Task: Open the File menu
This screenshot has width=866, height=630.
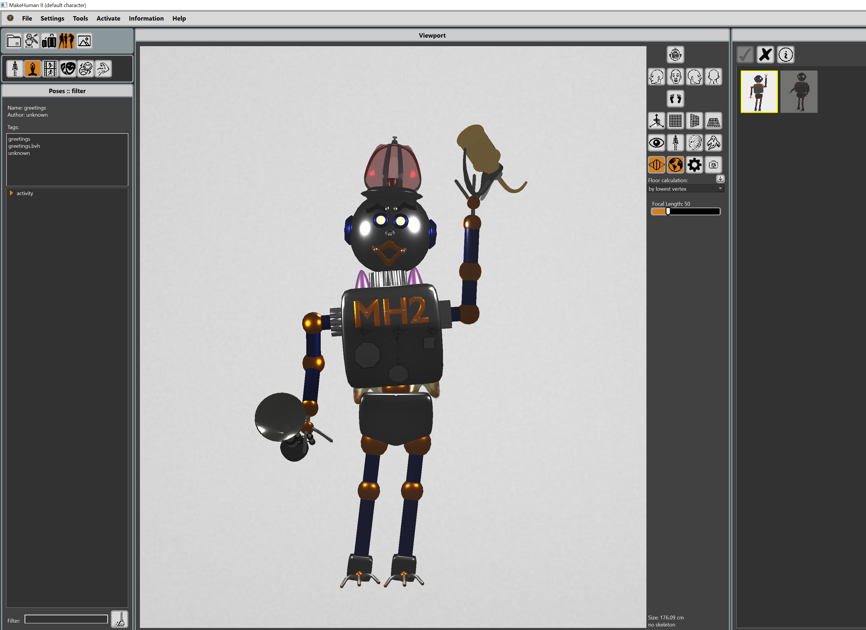Action: pyautogui.click(x=27, y=18)
